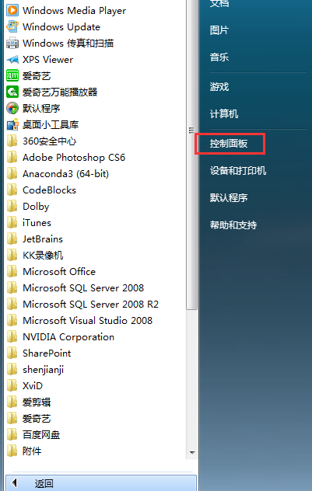Click the 默认程序 icon in programs list

pyautogui.click(x=12, y=108)
